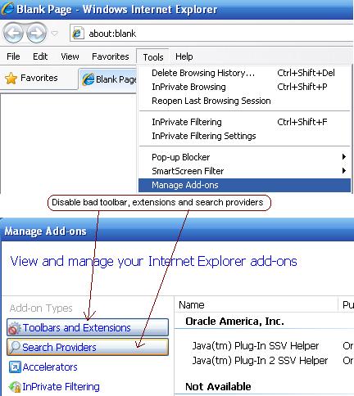Open the Favorites menu in menu bar
The height and width of the screenshot is (396, 354).
tap(111, 56)
